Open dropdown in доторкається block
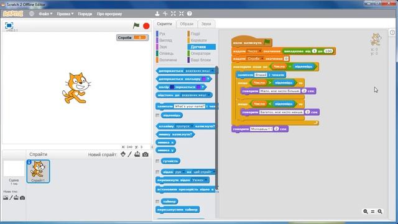The height and width of the screenshot is (224, 398). (x=213, y=71)
